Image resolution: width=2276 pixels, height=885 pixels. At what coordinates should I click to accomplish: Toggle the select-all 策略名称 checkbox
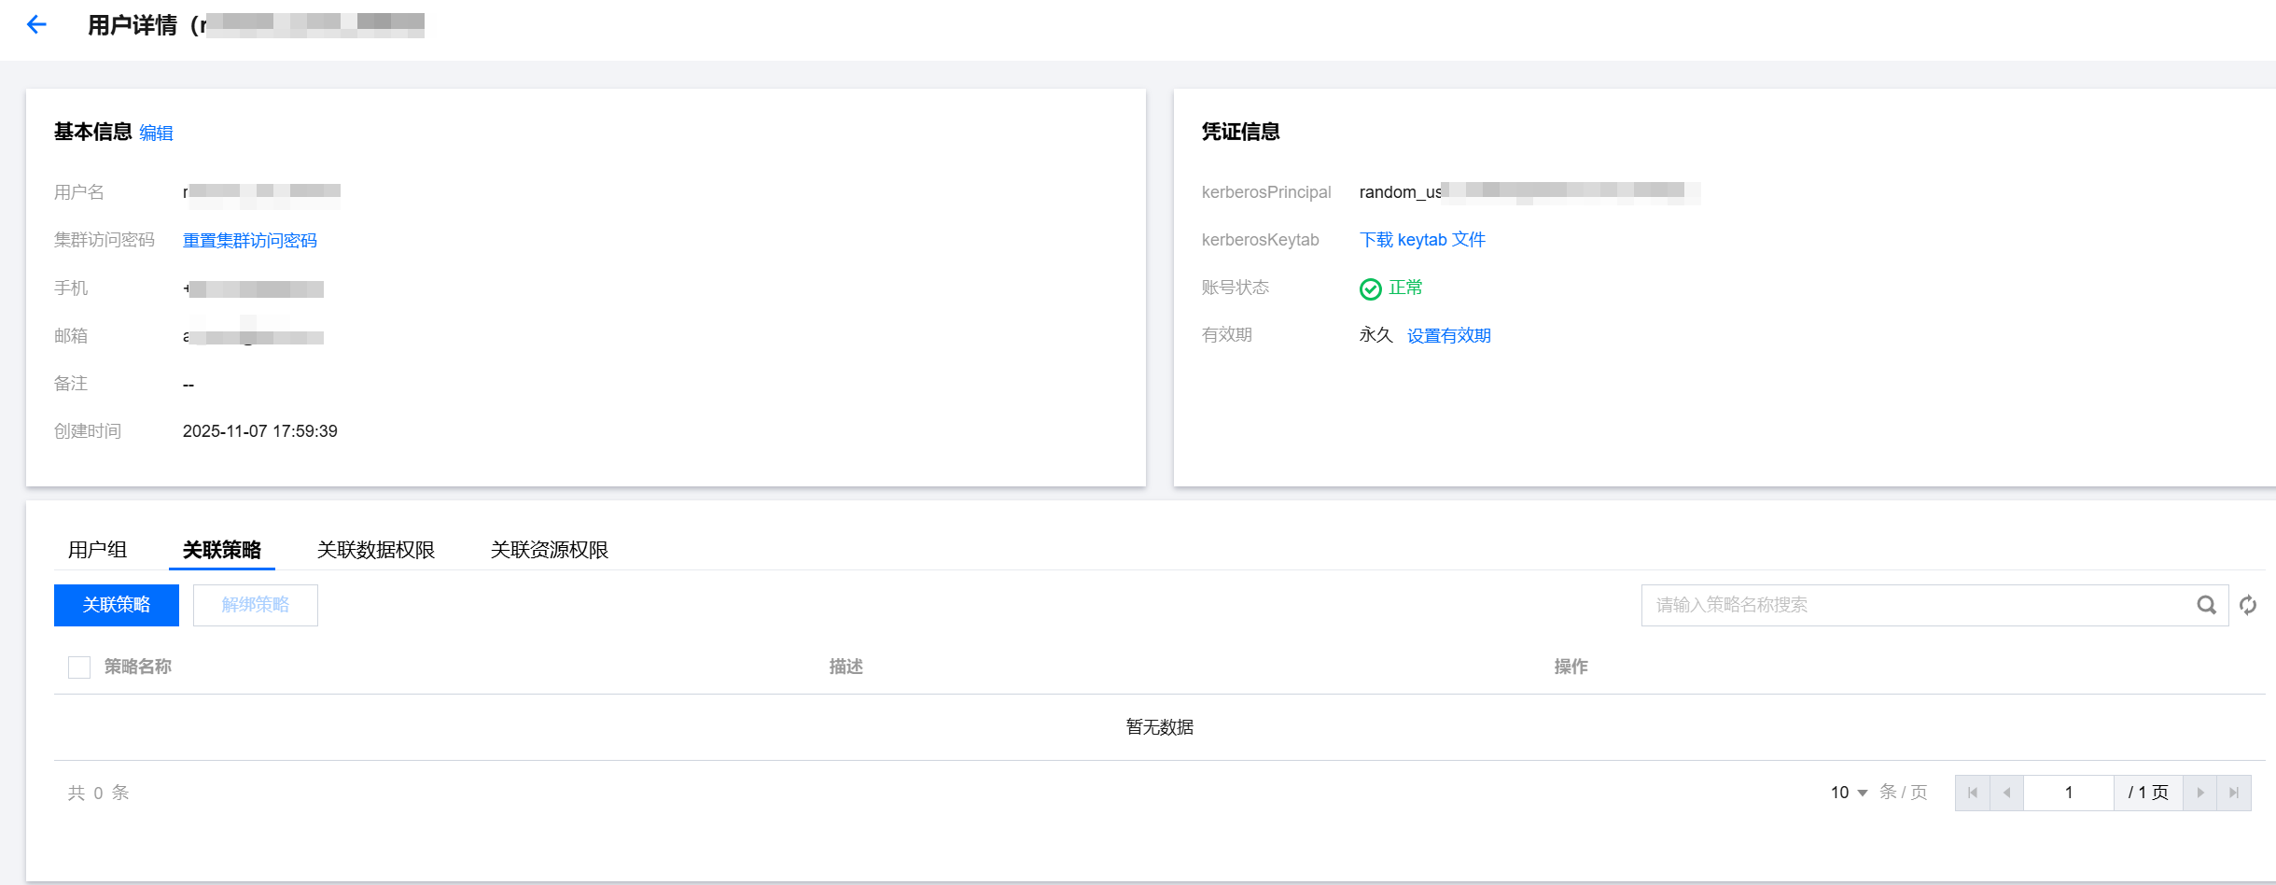(x=79, y=667)
